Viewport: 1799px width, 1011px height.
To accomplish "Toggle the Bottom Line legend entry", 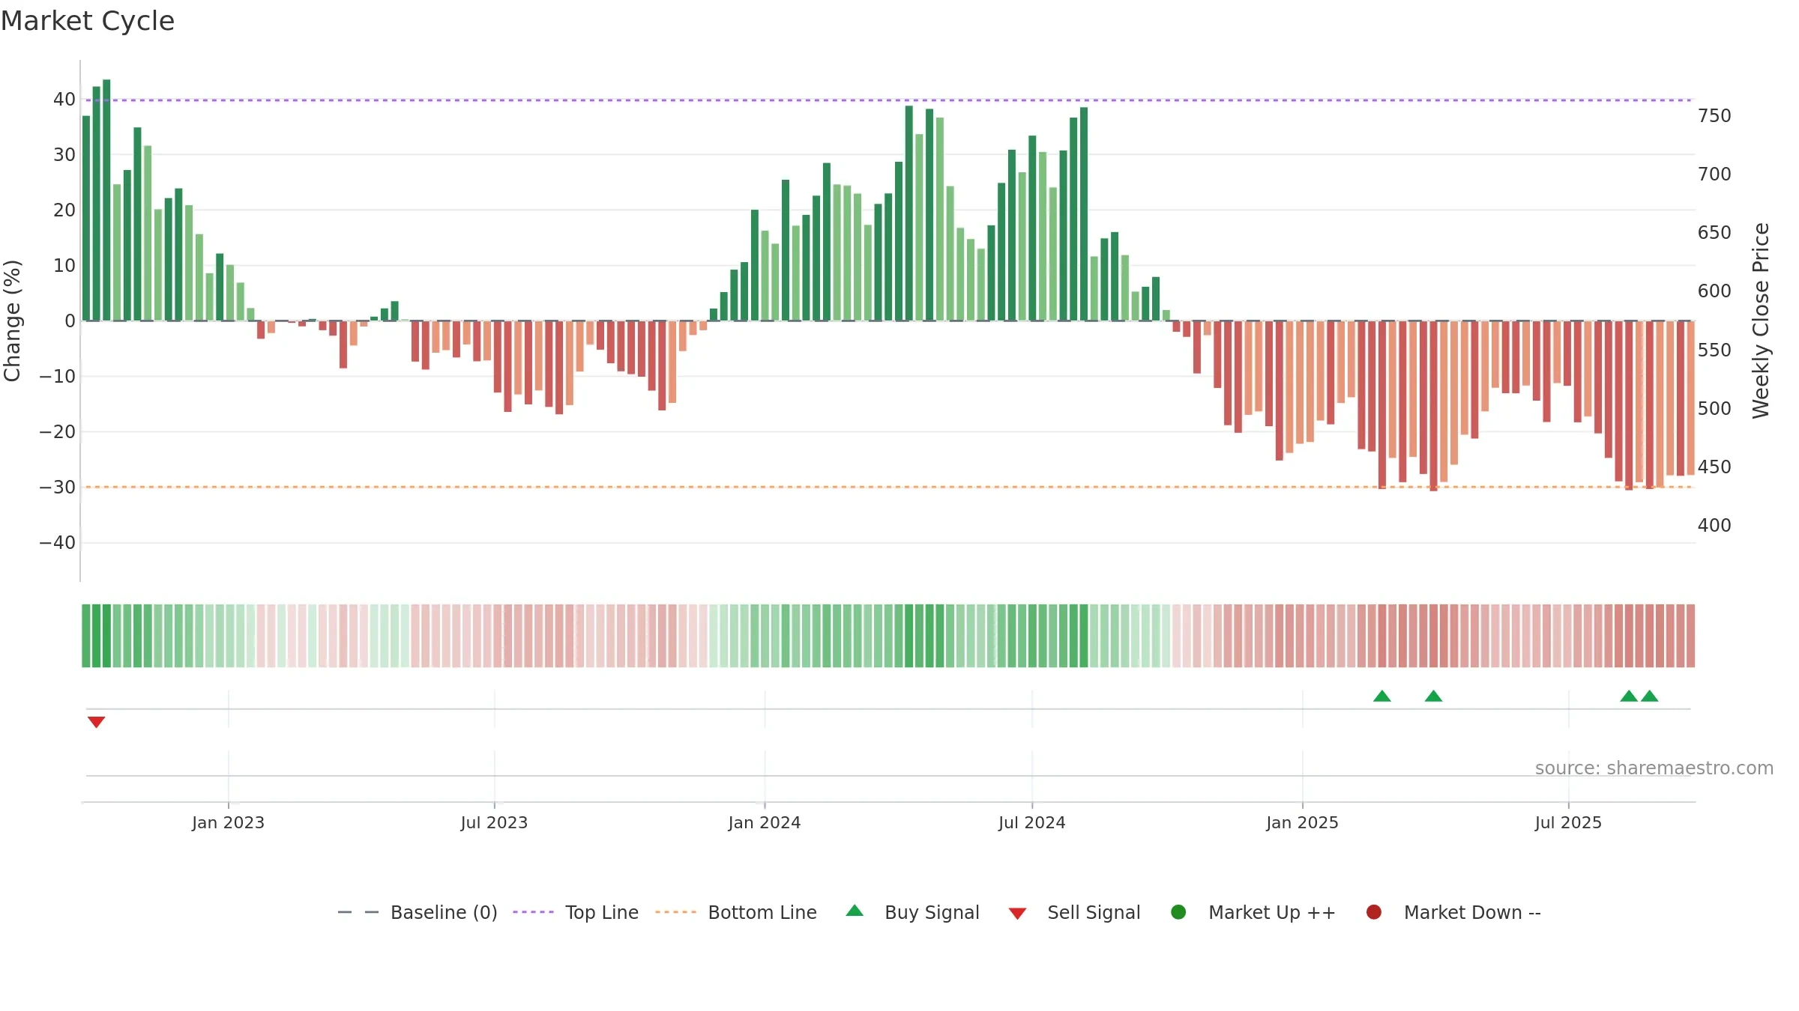I will [736, 912].
